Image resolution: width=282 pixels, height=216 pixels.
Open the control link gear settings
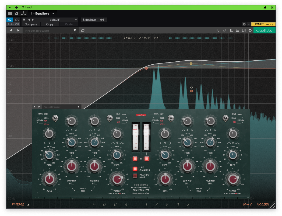(x=244, y=24)
